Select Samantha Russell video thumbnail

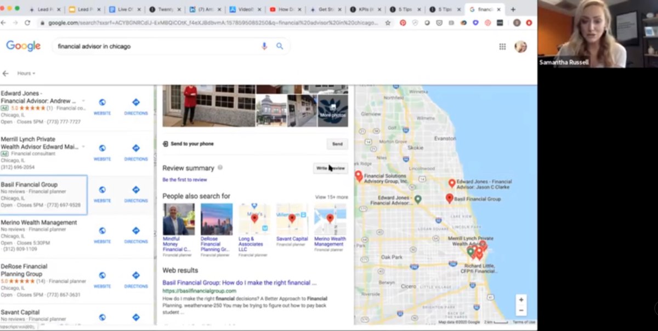(598, 34)
